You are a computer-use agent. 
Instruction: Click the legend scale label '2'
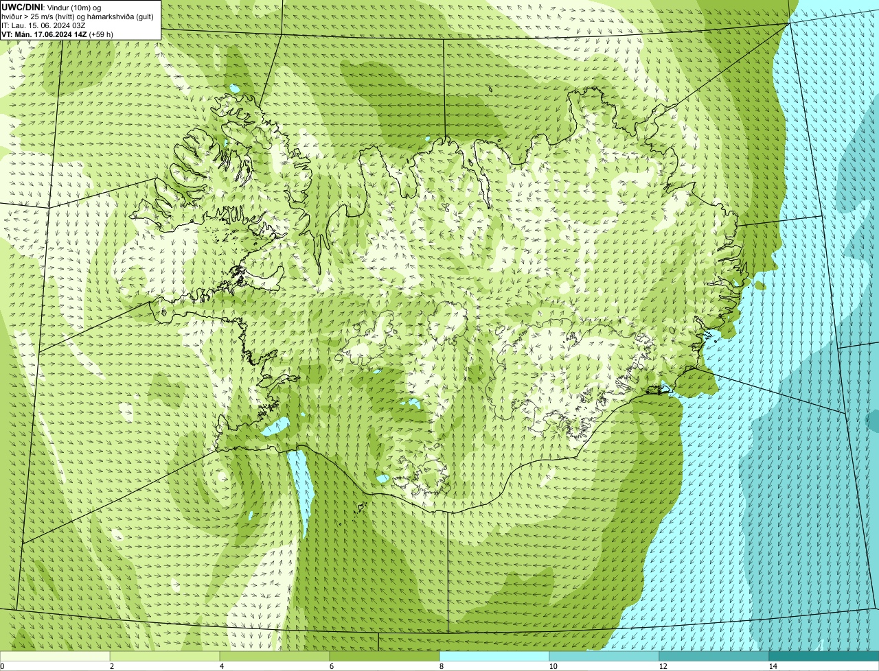point(112,666)
